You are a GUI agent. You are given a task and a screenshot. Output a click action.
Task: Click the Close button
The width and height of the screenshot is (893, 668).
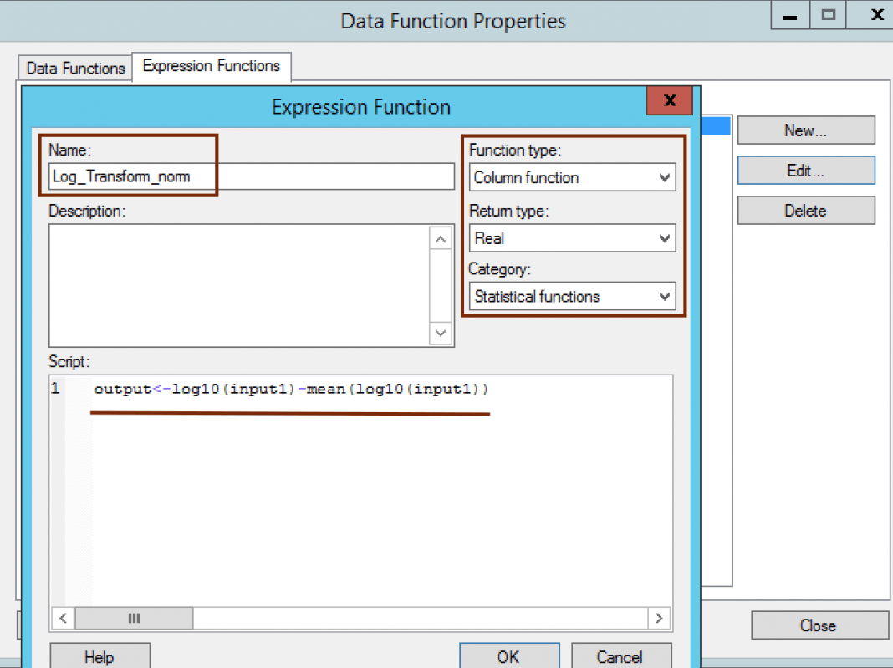click(819, 625)
